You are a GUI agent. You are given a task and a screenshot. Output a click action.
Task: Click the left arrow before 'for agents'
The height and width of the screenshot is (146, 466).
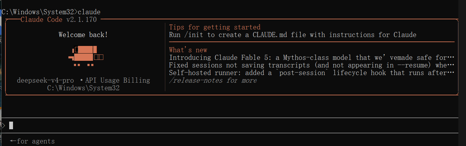pos(13,141)
